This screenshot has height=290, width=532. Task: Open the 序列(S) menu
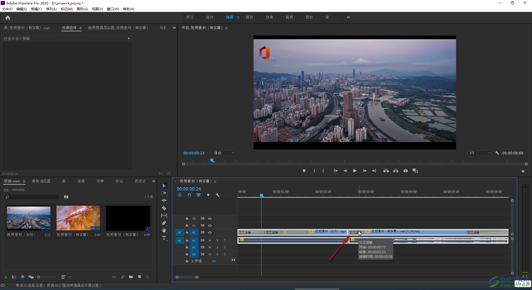(x=51, y=9)
